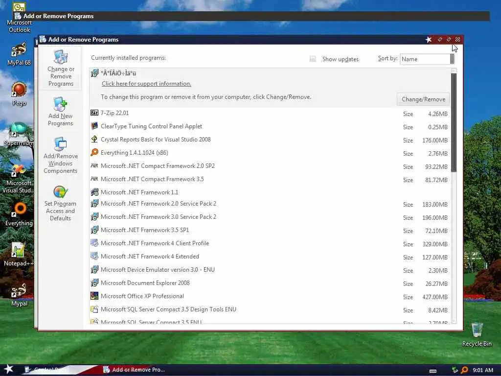Open Supermium desktop shortcut

[x=19, y=134]
